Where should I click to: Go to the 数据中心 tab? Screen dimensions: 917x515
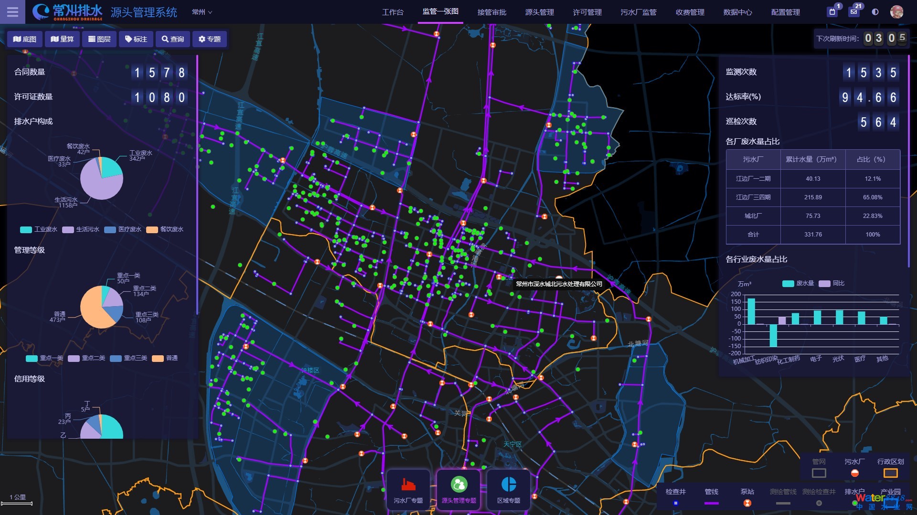[737, 12]
